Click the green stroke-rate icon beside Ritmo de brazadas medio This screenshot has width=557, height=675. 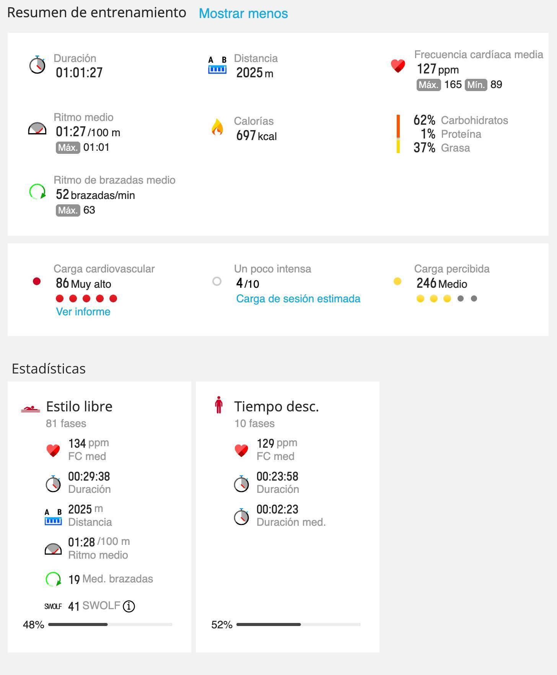(37, 192)
